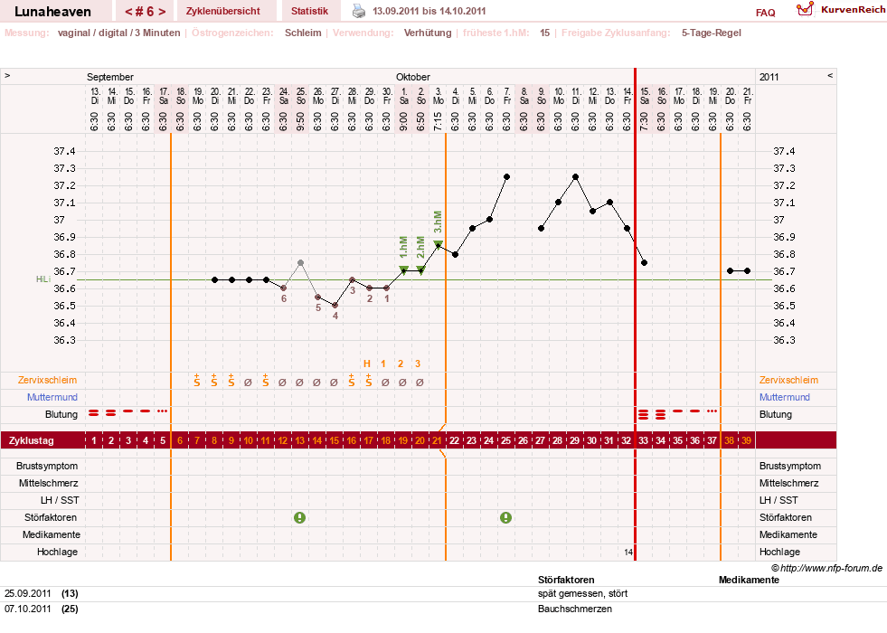Viewport: 887px width, 633px height.
Task: Click the orange H peak-mucus marker
Action: click(366, 364)
